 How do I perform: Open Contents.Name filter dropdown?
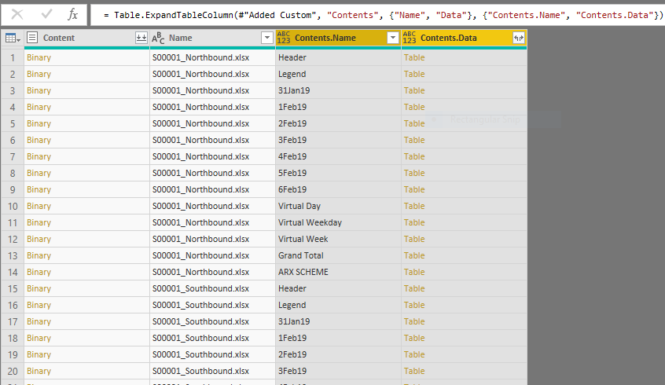click(393, 38)
